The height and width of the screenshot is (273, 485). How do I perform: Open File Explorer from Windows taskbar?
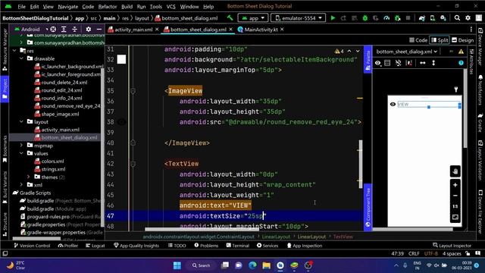click(266, 265)
